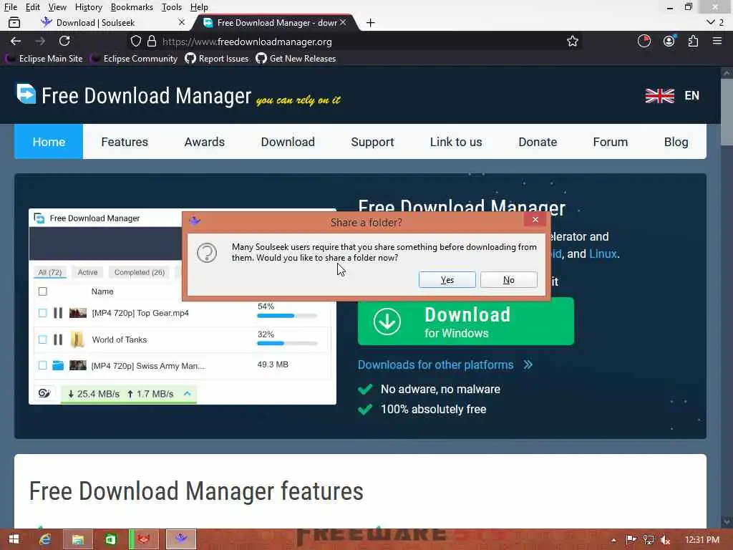The image size is (733, 550).
Task: Open Firefox View tab icon
Action: point(14,22)
